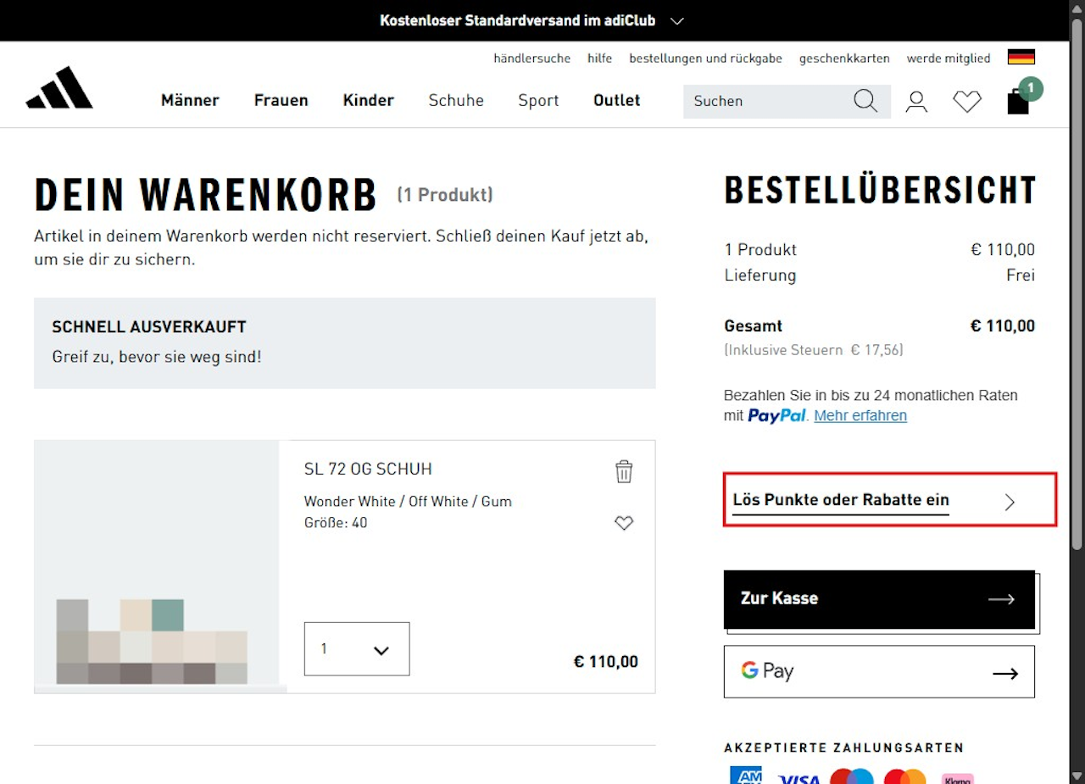Expand the top banner chevron
The width and height of the screenshot is (1085, 784).
coord(676,21)
